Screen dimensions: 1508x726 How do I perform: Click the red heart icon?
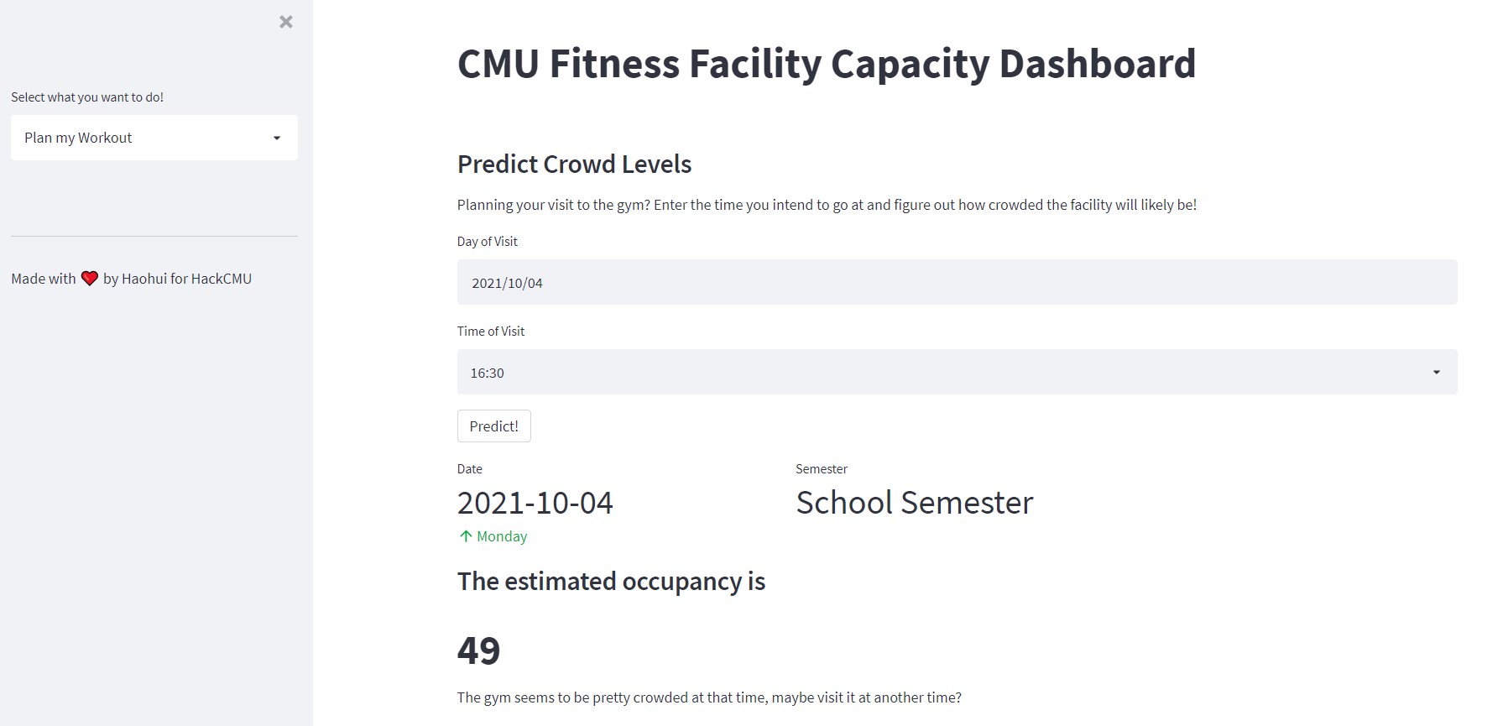pyautogui.click(x=90, y=279)
